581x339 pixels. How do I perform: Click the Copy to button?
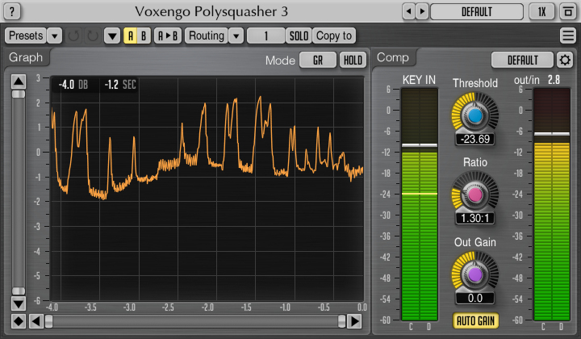pyautogui.click(x=334, y=36)
